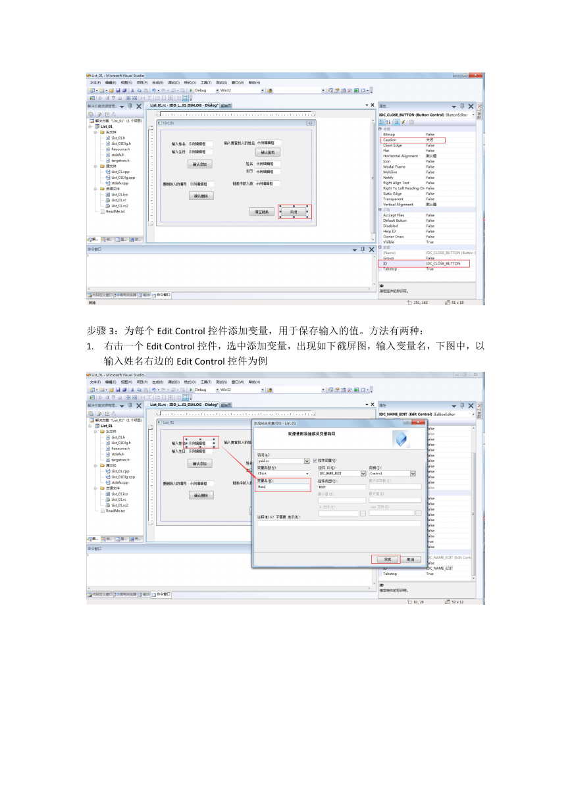Open IDC_CLOSE_BUTTON object selector dropdown in Properties

click(474, 114)
